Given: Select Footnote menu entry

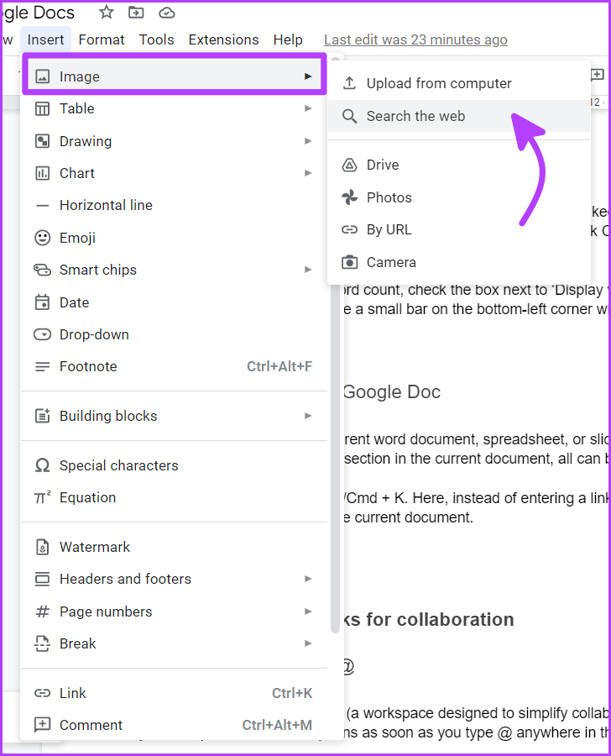Looking at the screenshot, I should pyautogui.click(x=174, y=367).
